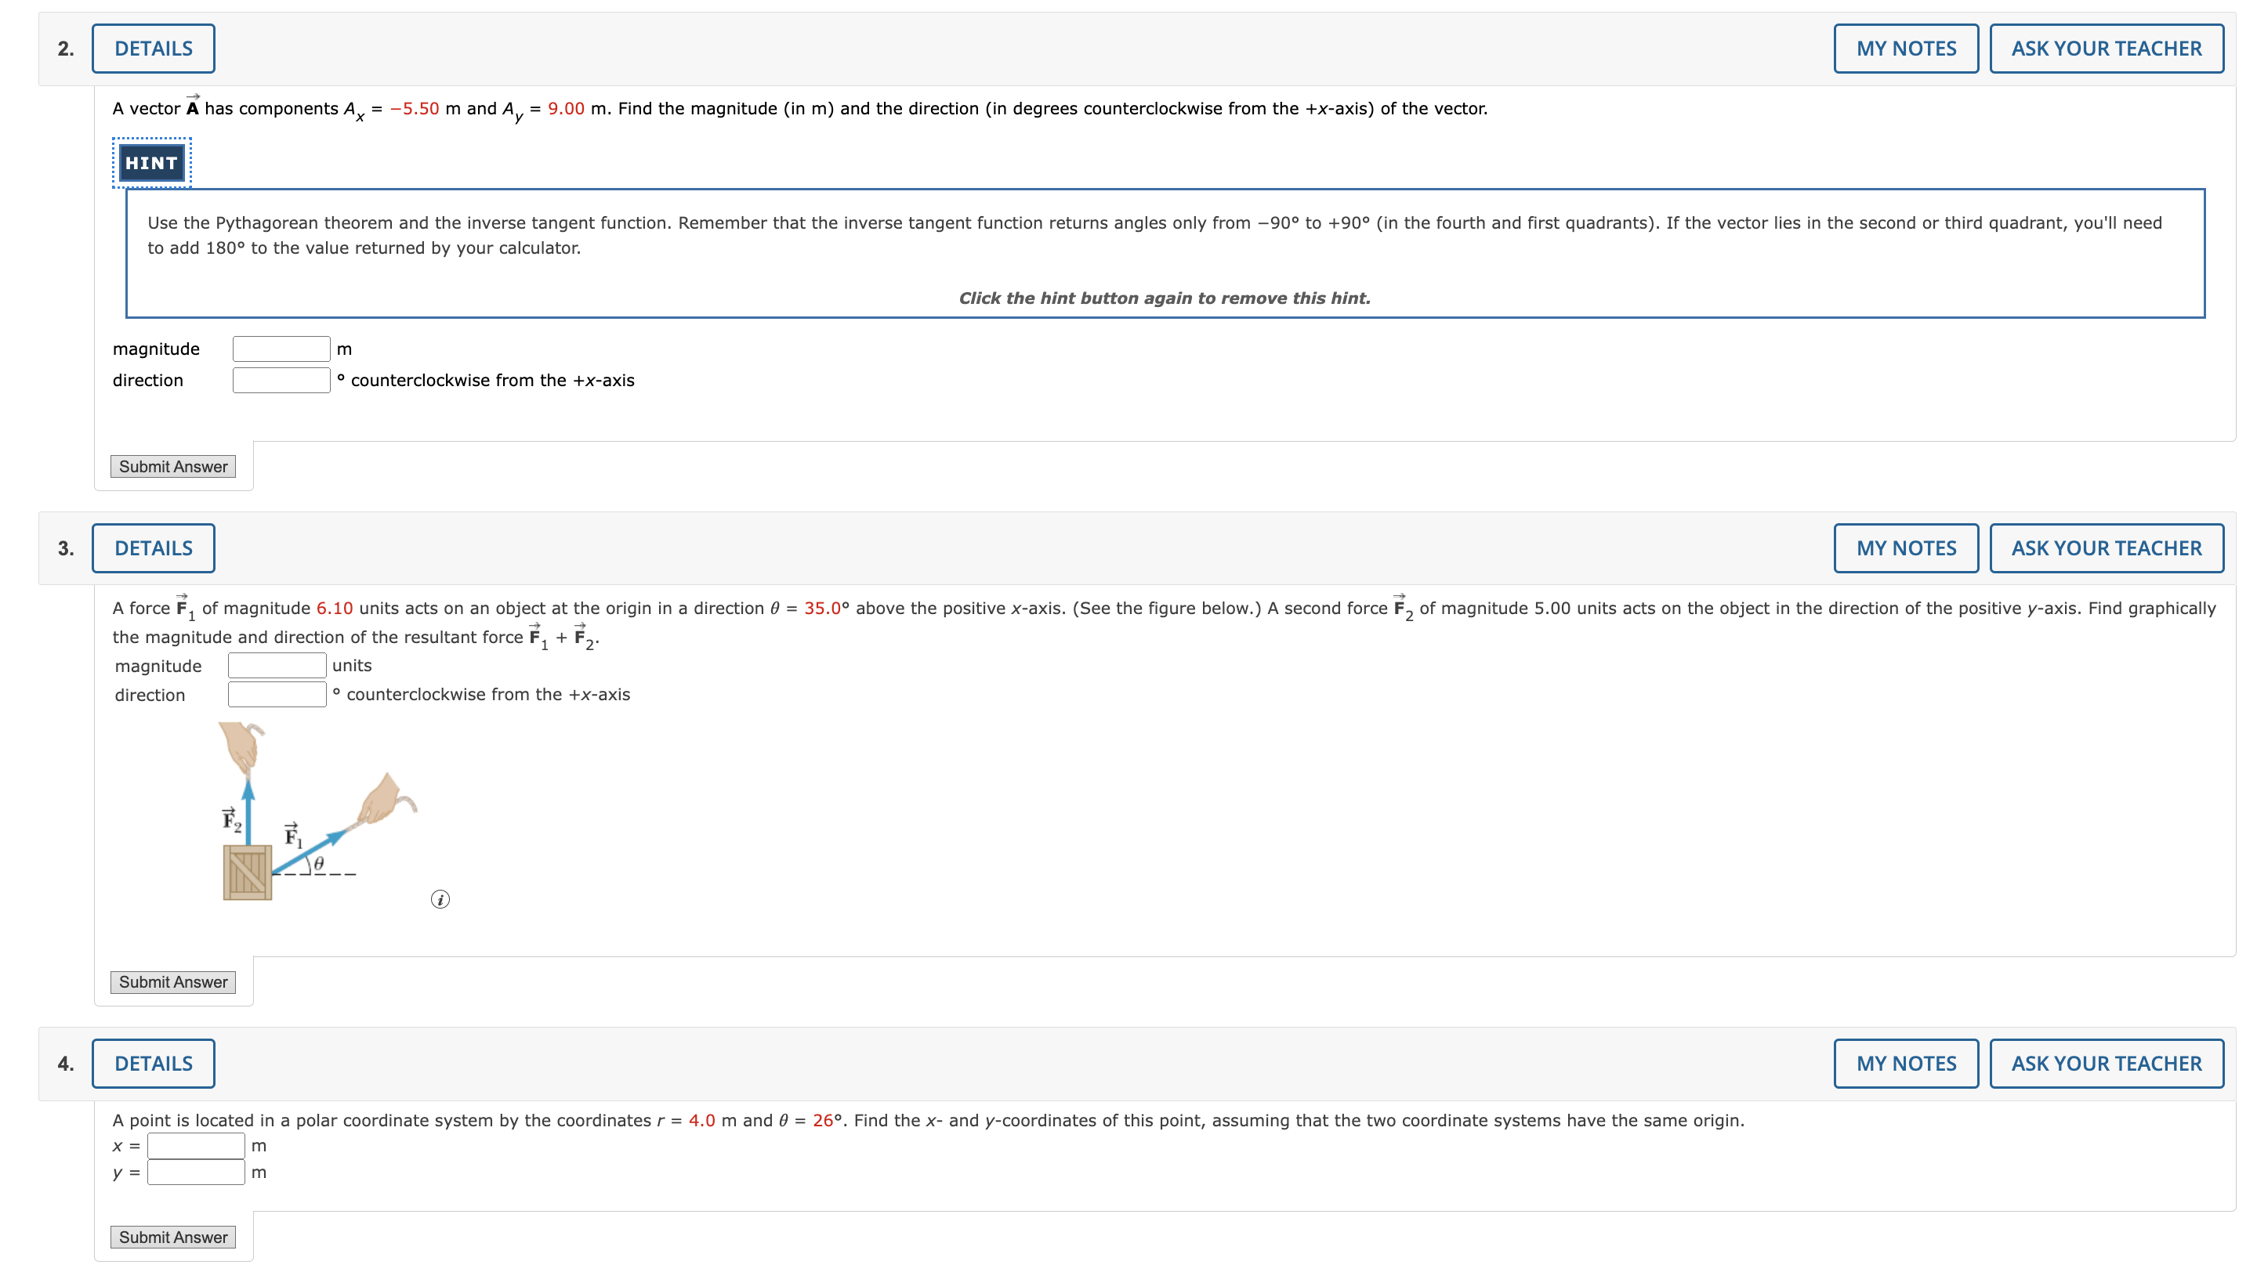This screenshot has height=1272, width=2257.
Task: Click the magnitude input field in question 2
Action: tap(281, 348)
